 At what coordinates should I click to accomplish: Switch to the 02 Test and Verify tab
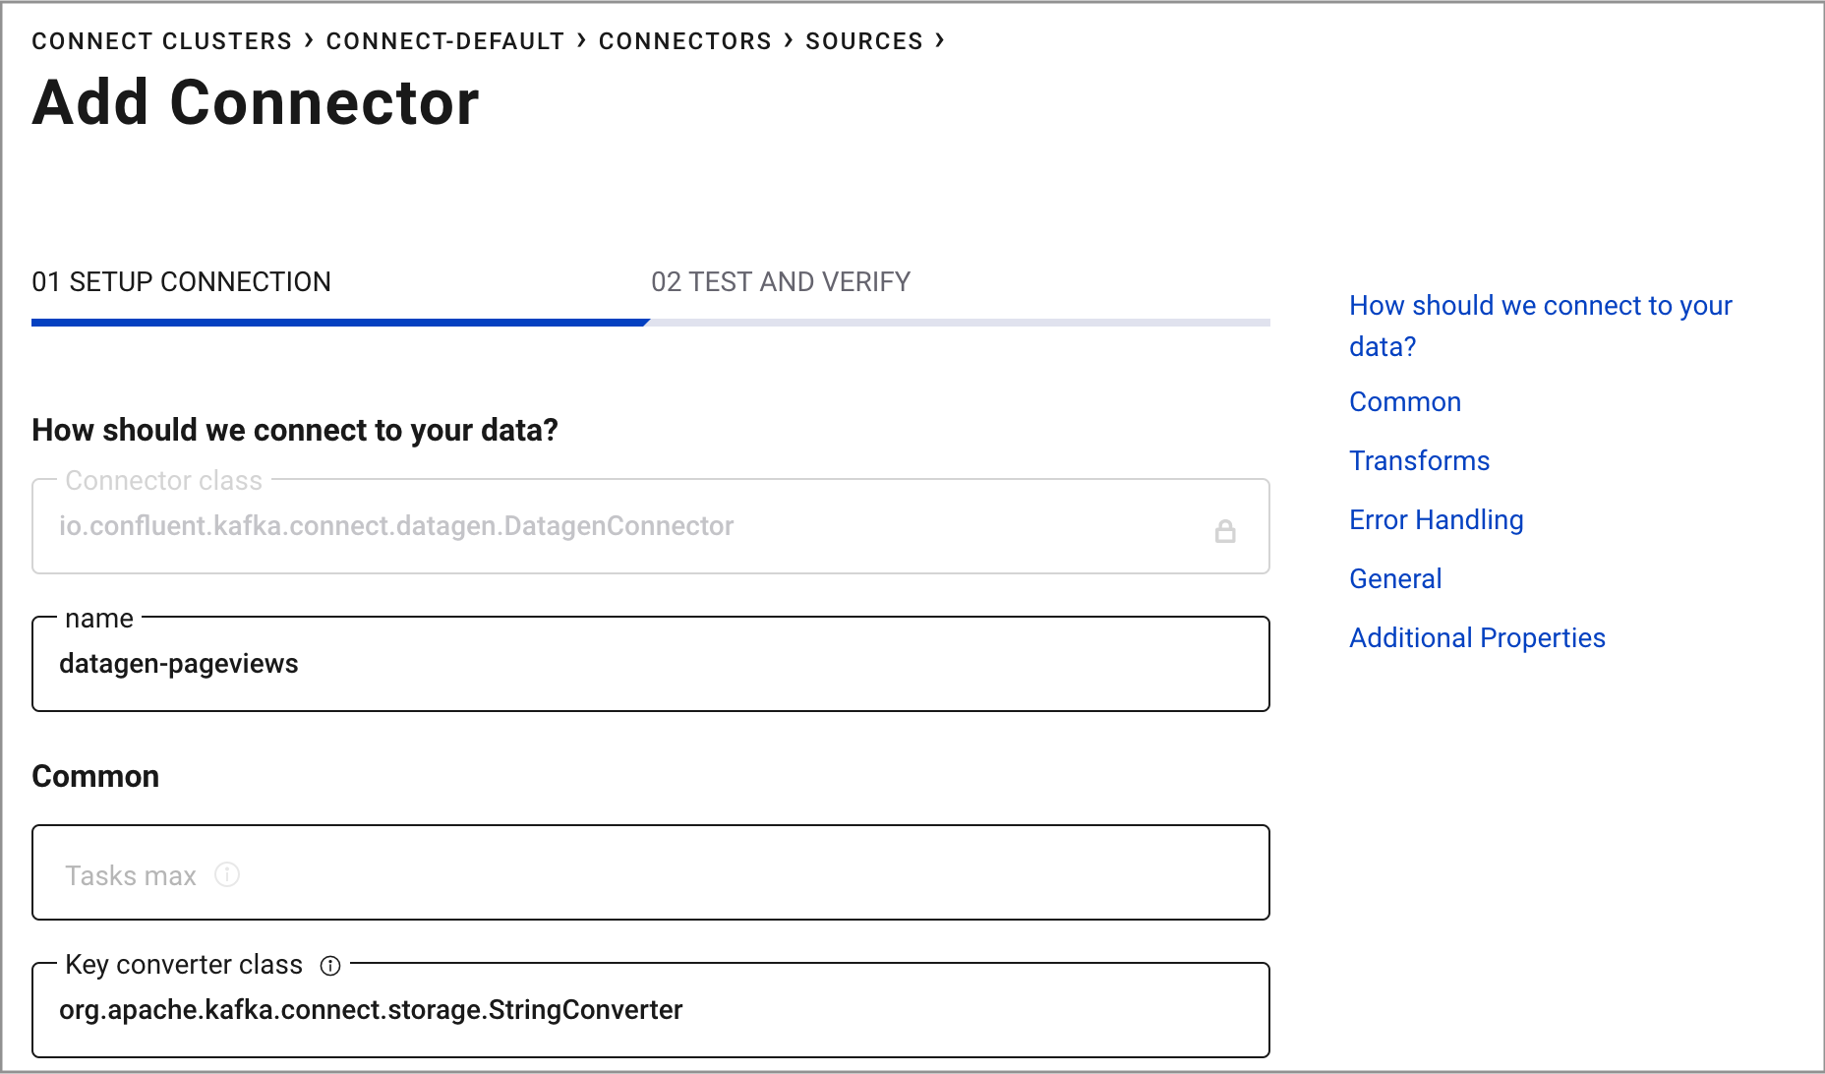coord(781,282)
